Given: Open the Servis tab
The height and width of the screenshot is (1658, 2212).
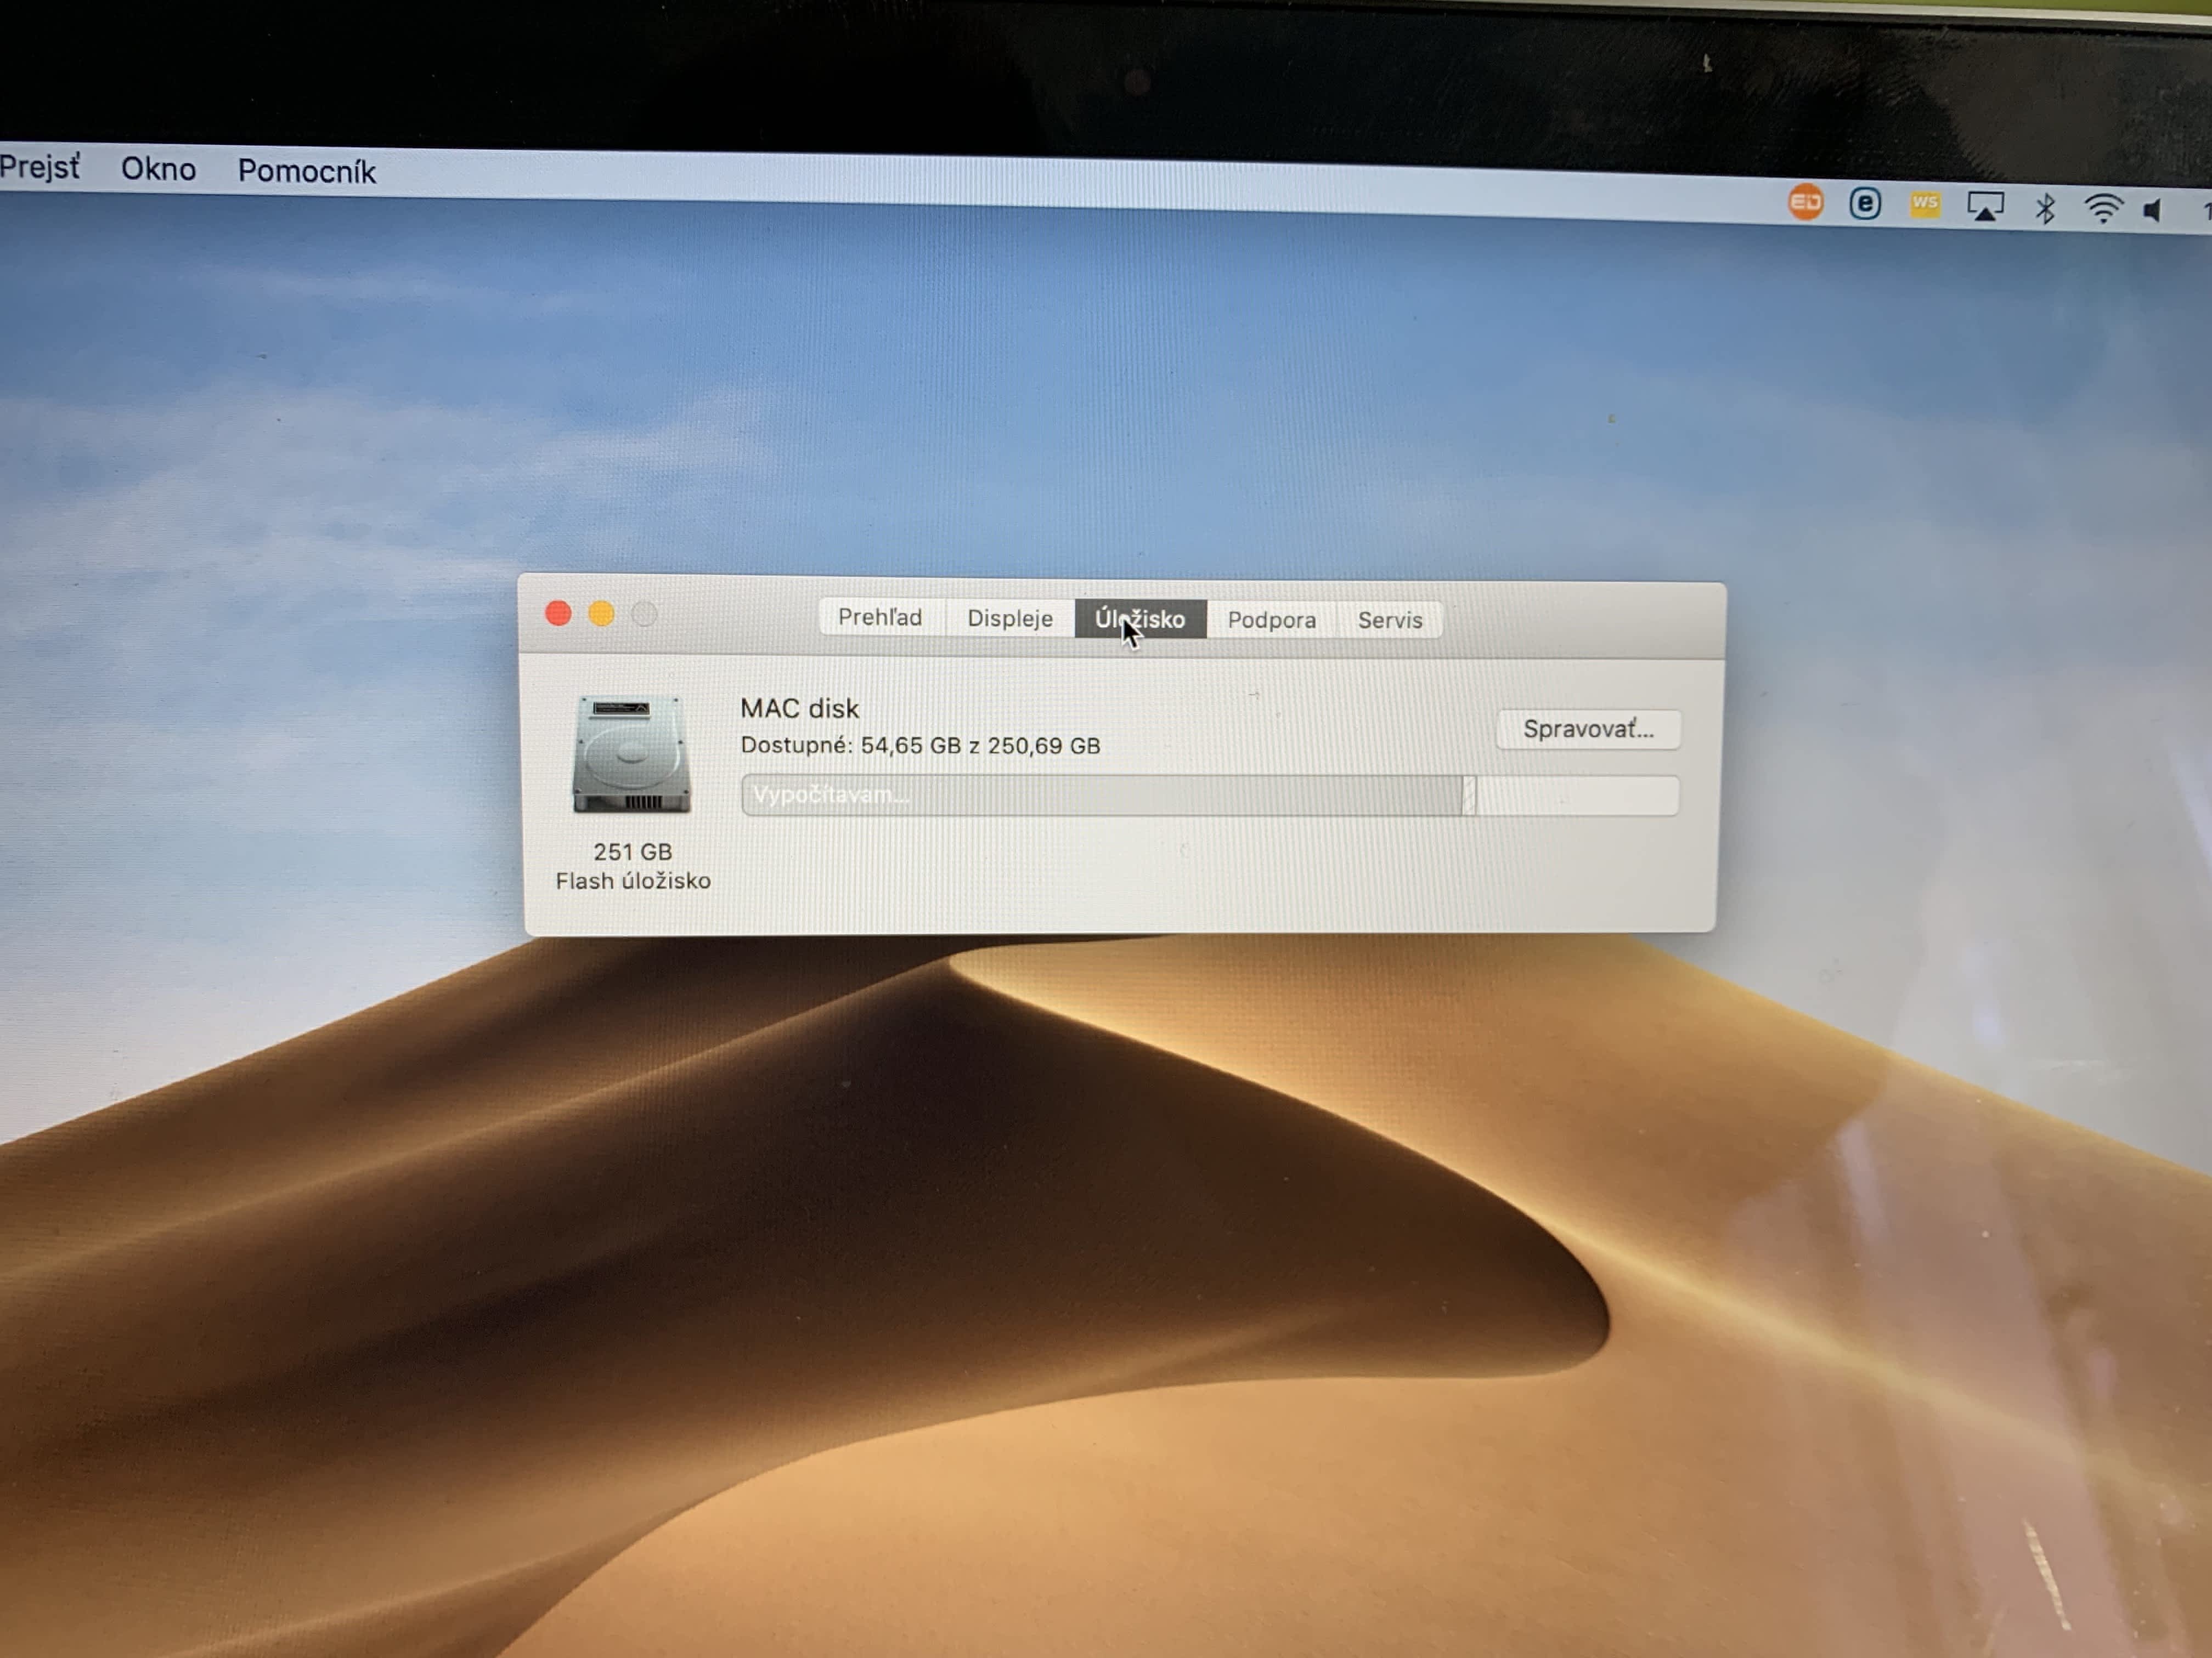Looking at the screenshot, I should [x=1389, y=621].
